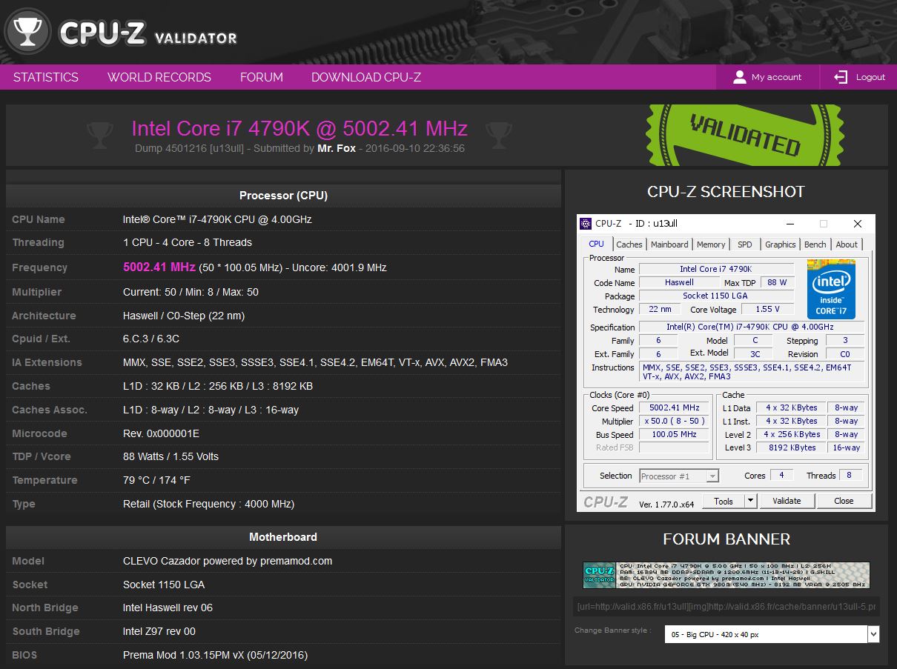Click the 88 Watts / 1.55 Volts value
Image resolution: width=897 pixels, height=669 pixels.
coord(171,456)
